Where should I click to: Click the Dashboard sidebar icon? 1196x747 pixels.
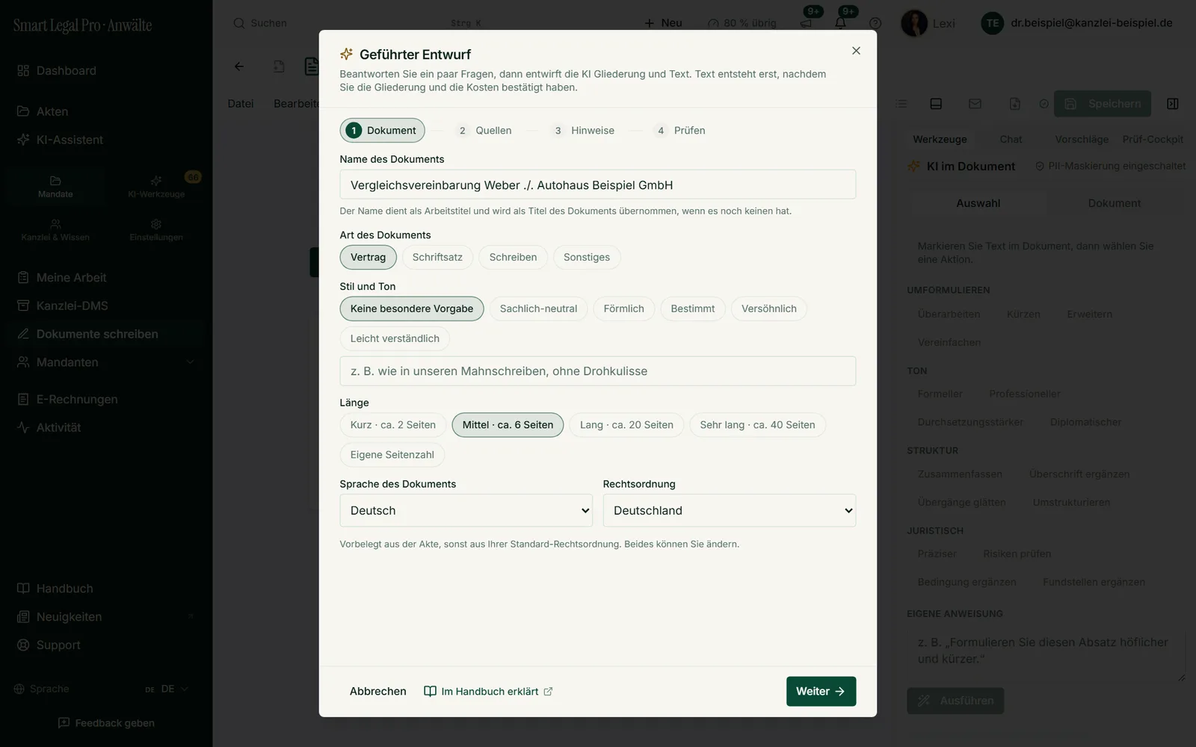[x=23, y=70]
